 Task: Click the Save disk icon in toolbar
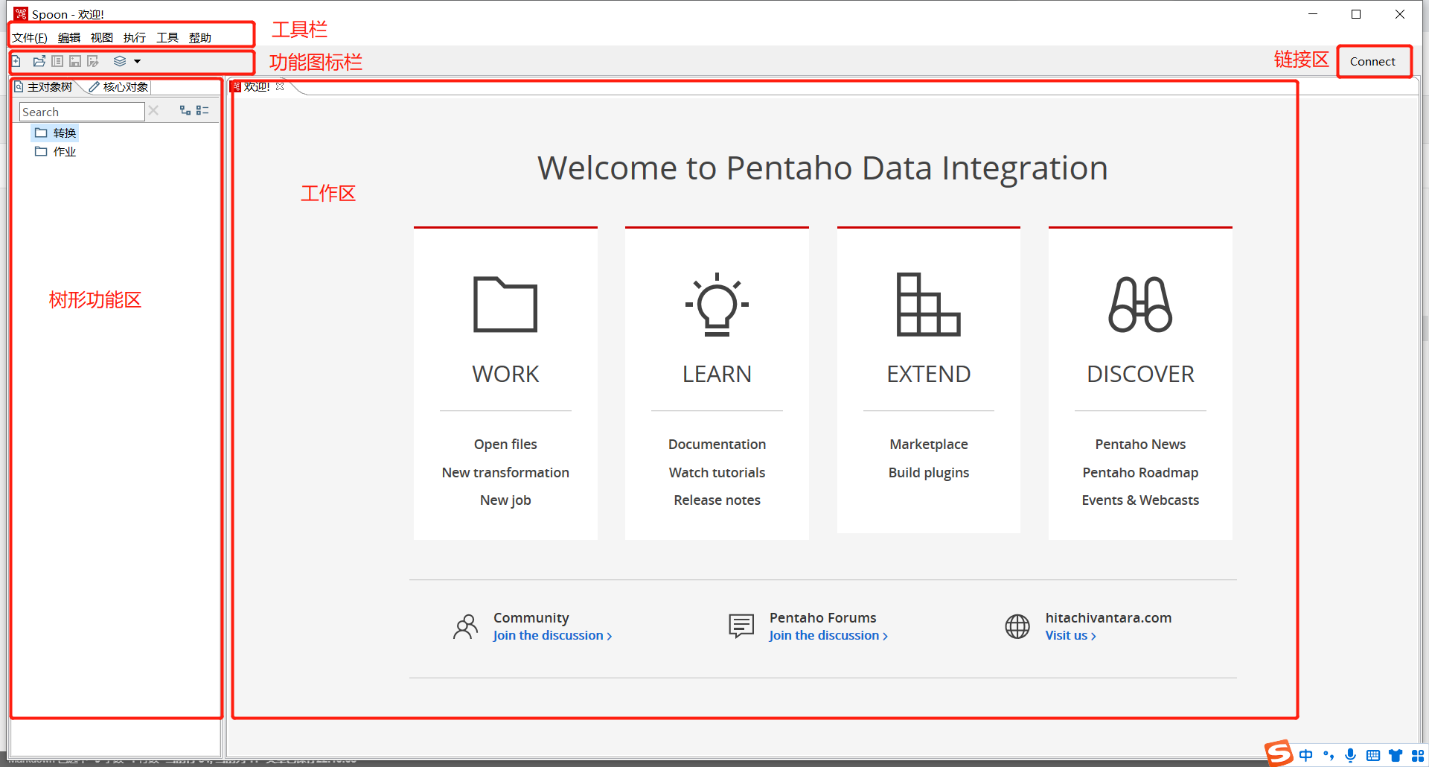[x=75, y=61]
